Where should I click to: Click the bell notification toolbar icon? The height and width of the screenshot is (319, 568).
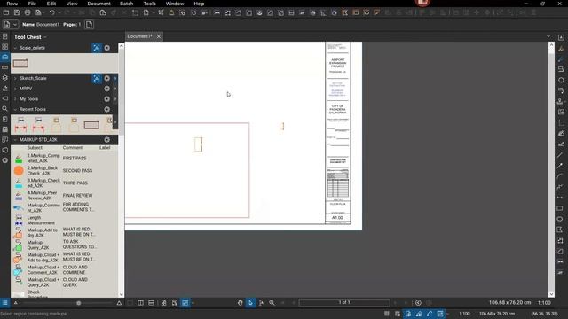(x=171, y=12)
